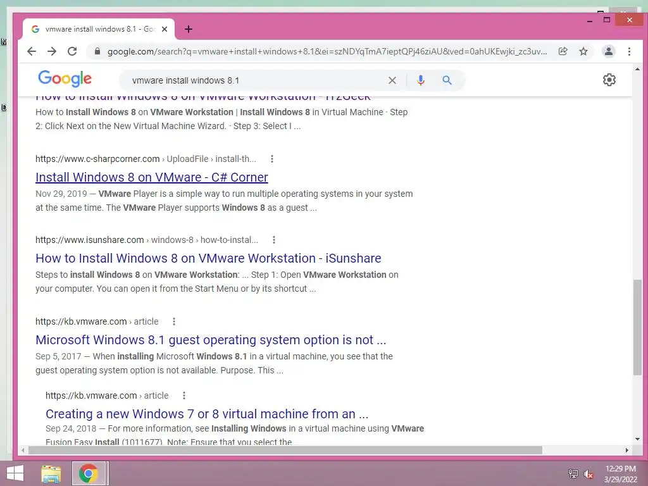The height and width of the screenshot is (486, 648).
Task: Open the taskbar clock showing 12:29 PM
Action: pos(620,473)
